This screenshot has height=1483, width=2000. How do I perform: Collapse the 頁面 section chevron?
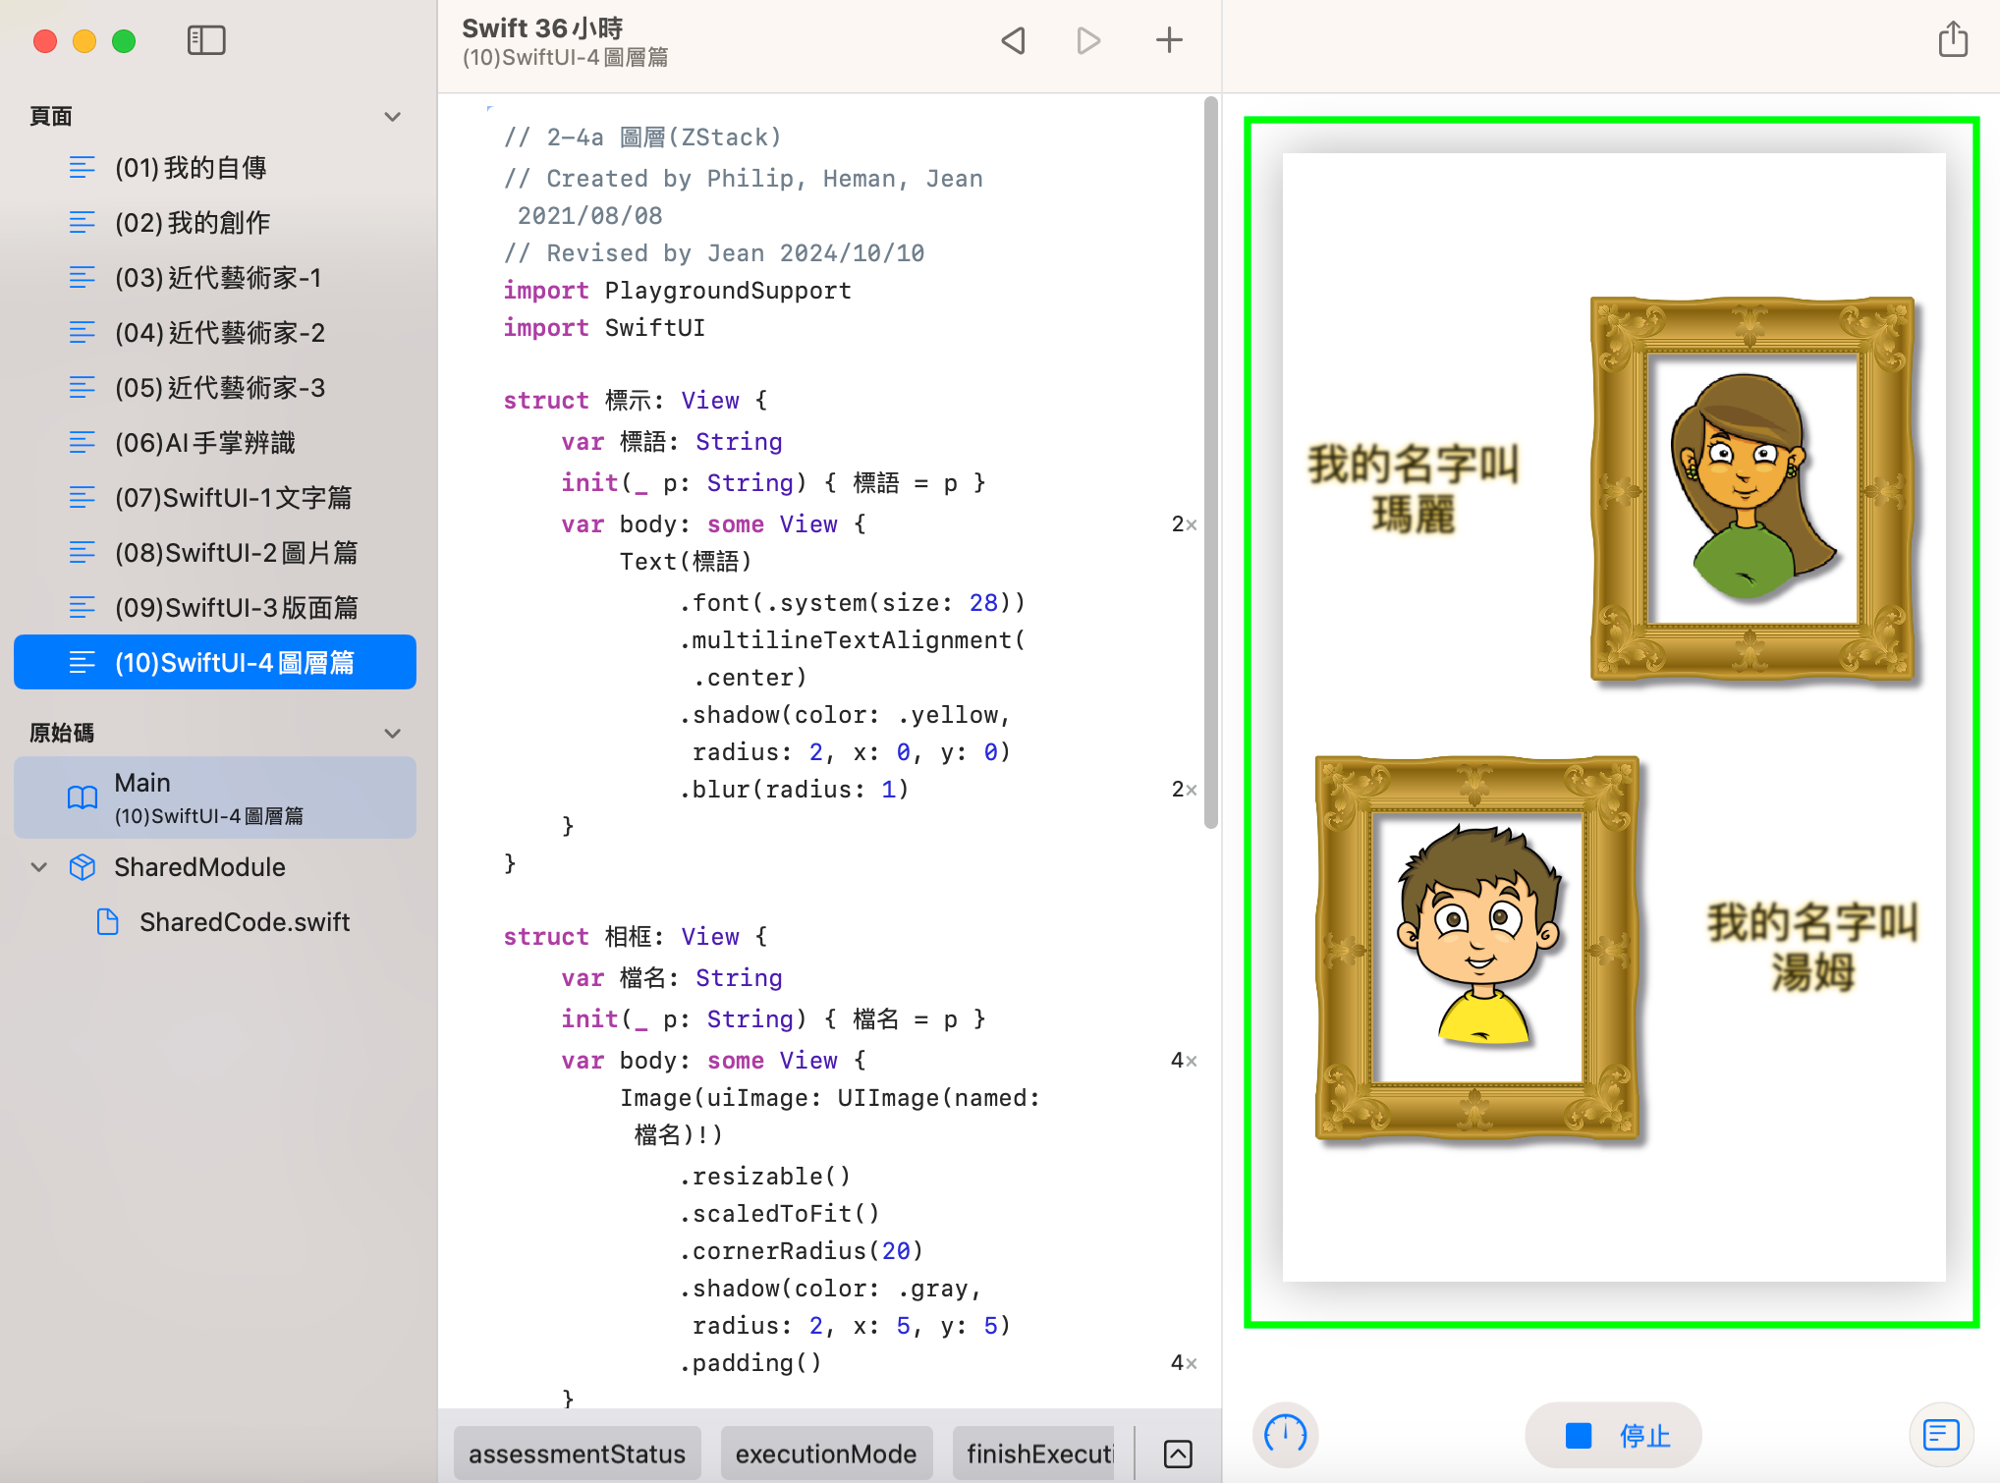coord(393,117)
